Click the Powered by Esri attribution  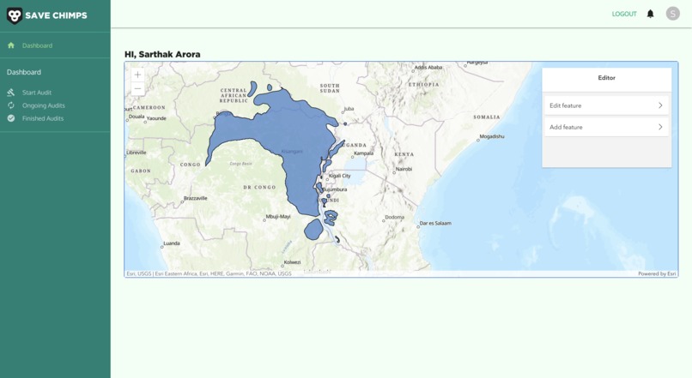tap(657, 273)
